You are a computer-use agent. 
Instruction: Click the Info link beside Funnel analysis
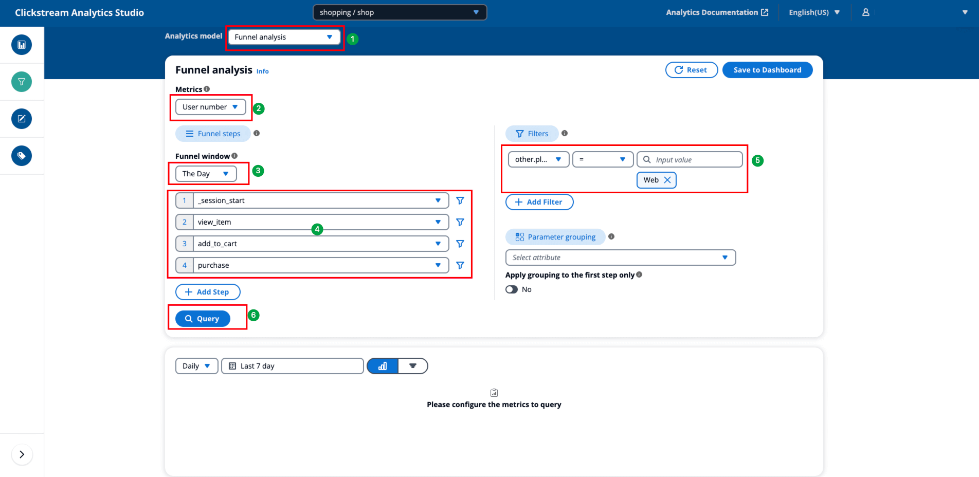coord(262,71)
